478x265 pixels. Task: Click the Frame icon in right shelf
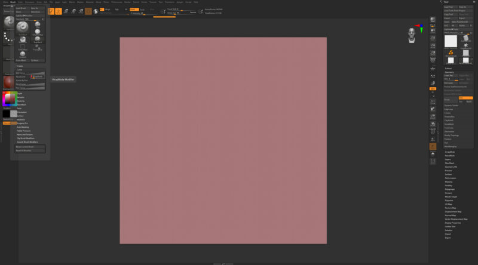(433, 101)
